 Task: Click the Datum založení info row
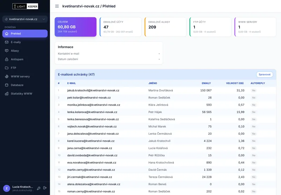tap(109, 59)
